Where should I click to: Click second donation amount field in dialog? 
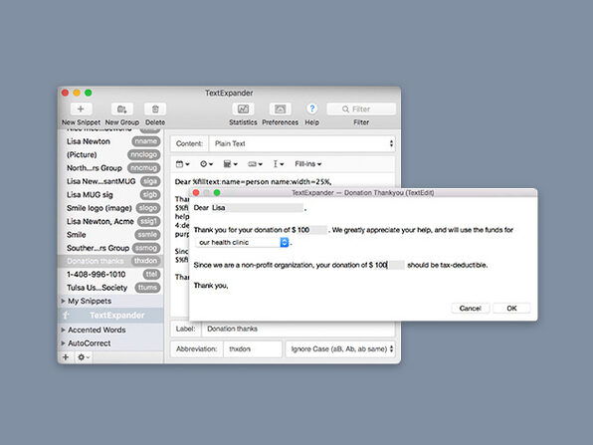(389, 265)
